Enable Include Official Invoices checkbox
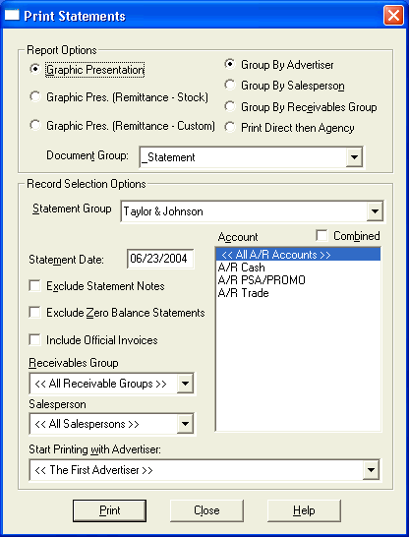409x537 pixels. coord(34,339)
